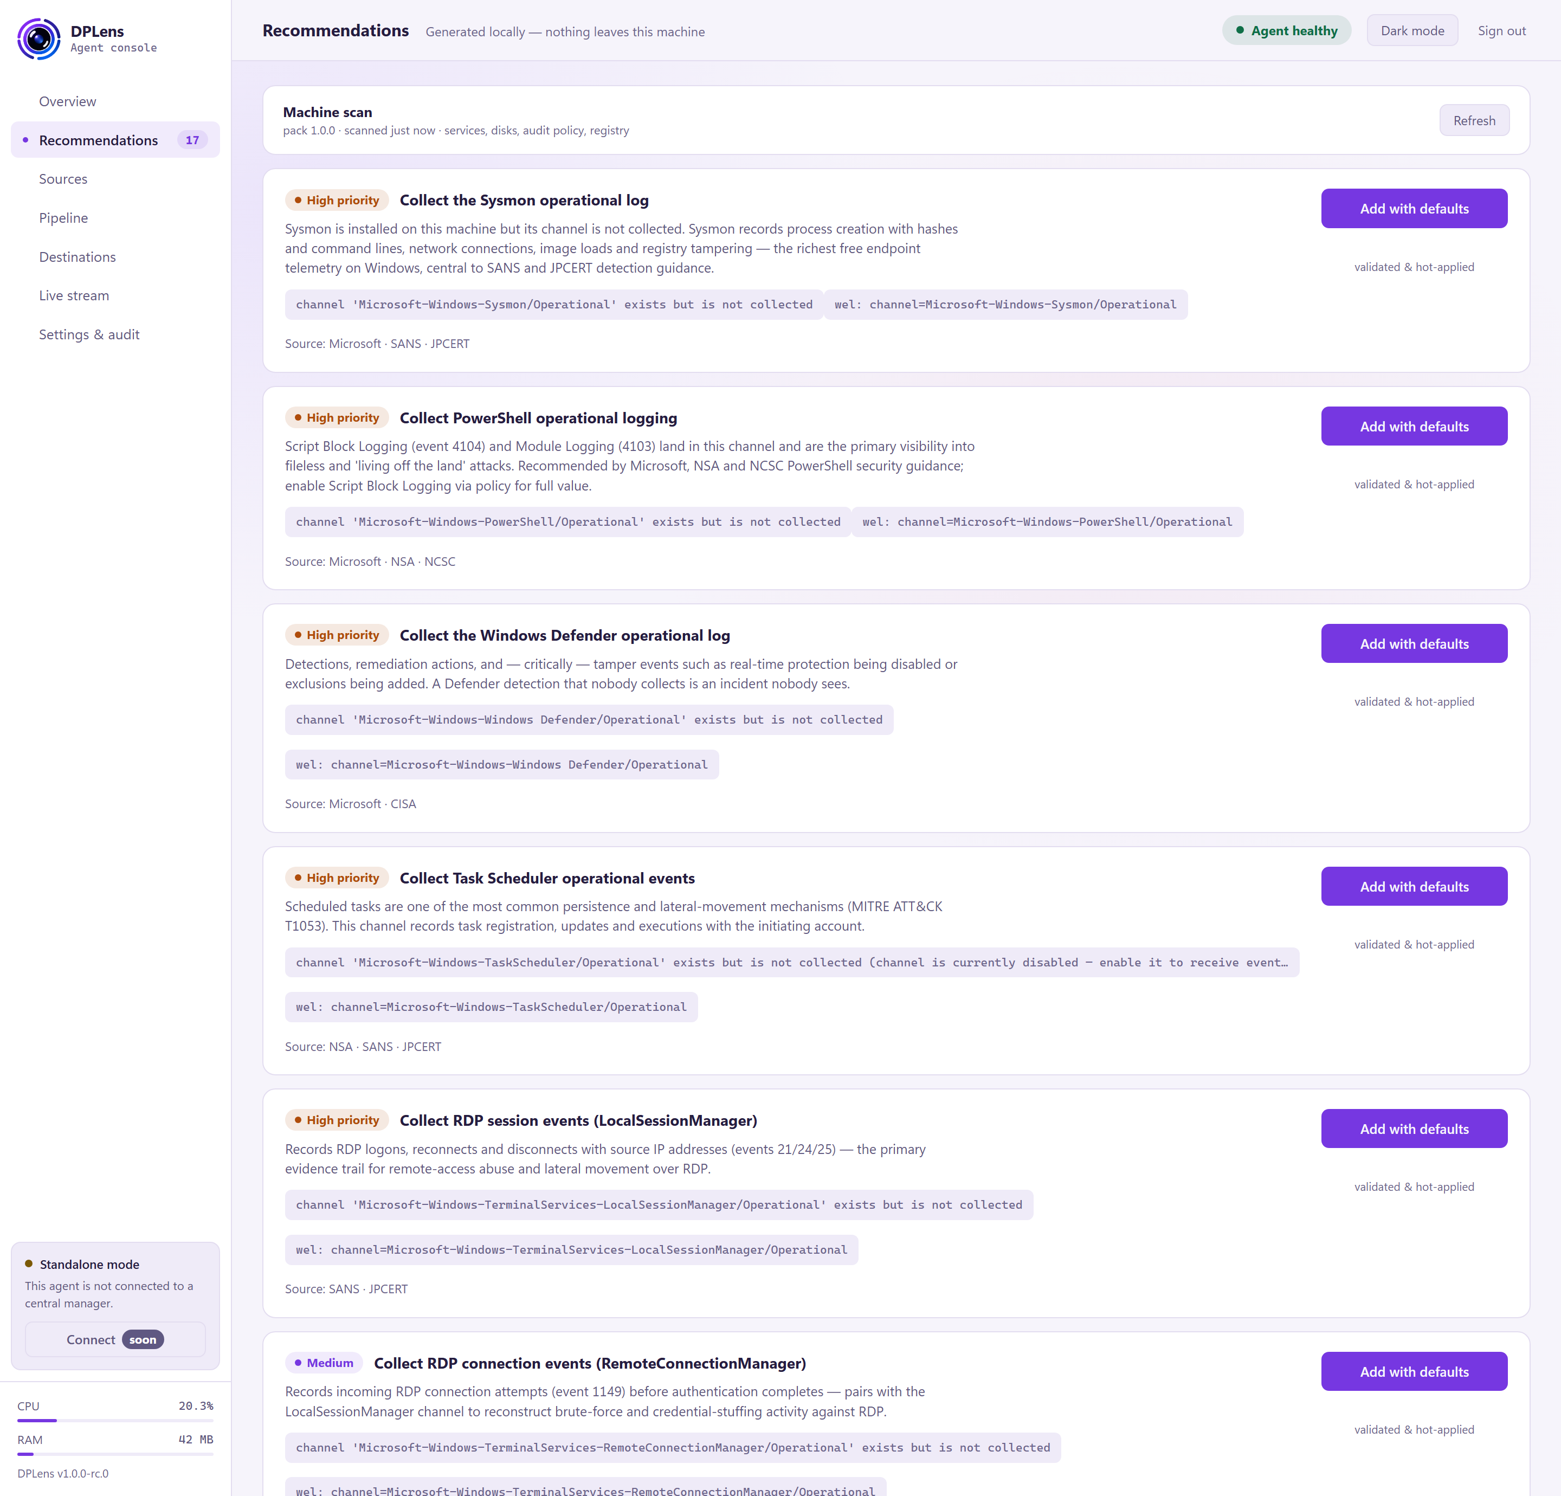Image resolution: width=1561 pixels, height=1496 pixels.
Task: Click the RAM usage bar
Action: 115,1455
